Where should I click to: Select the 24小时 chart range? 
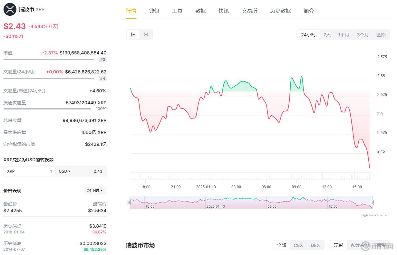(308, 35)
